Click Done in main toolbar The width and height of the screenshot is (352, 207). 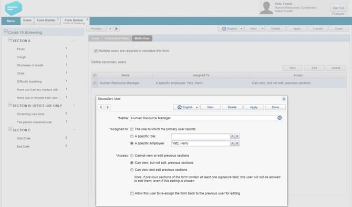[x=339, y=29]
